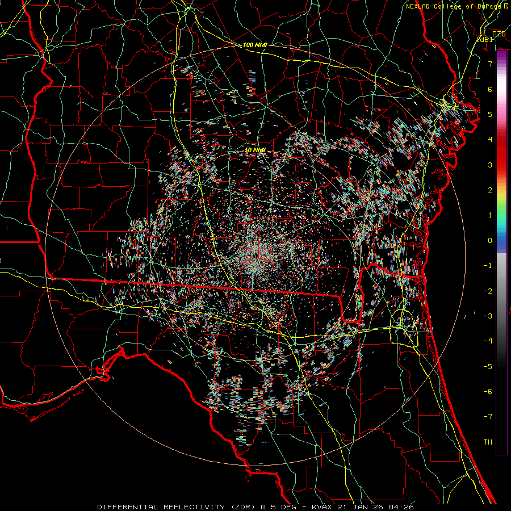The height and width of the screenshot is (511, 511).
Task: Click the [dB] units label
Action: [485, 39]
